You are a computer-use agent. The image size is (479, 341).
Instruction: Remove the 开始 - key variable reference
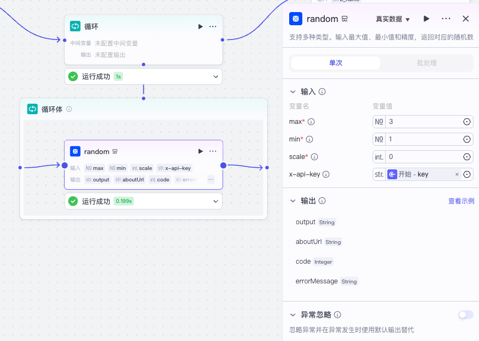[x=457, y=174]
